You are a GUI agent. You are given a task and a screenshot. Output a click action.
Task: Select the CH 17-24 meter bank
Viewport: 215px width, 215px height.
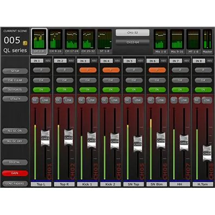(x=72, y=41)
